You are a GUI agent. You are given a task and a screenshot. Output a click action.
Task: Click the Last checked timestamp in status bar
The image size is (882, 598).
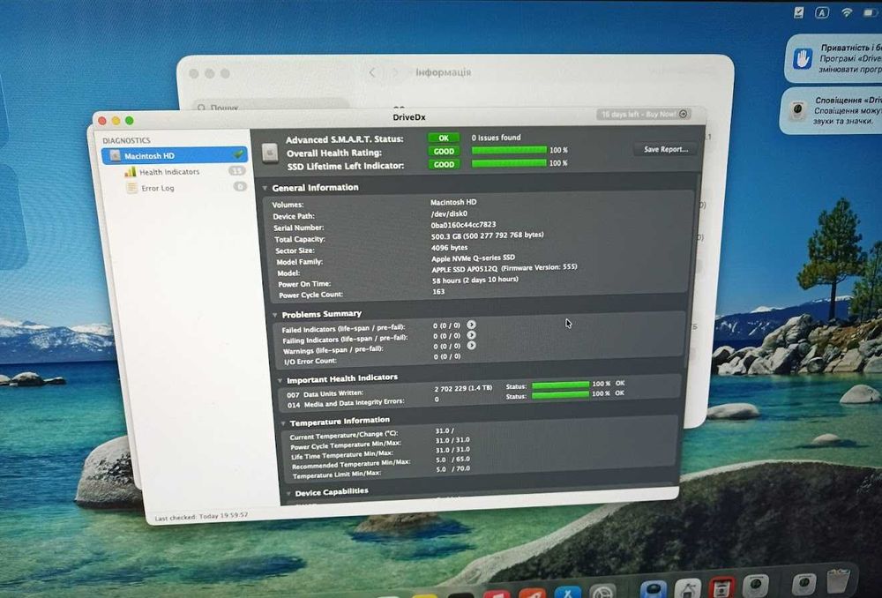coord(201,517)
